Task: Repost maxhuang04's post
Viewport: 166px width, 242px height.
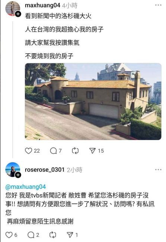Action: tap(75, 151)
